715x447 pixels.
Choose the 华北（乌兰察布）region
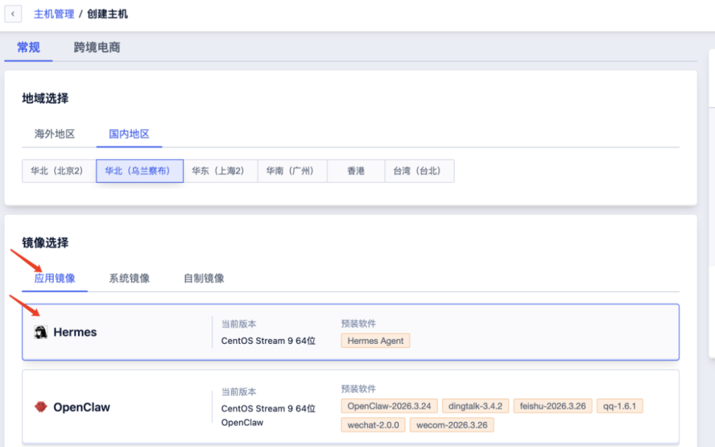click(x=140, y=171)
